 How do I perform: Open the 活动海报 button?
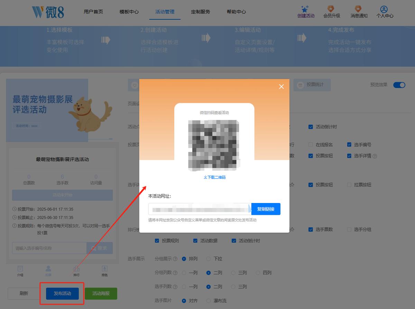101,293
